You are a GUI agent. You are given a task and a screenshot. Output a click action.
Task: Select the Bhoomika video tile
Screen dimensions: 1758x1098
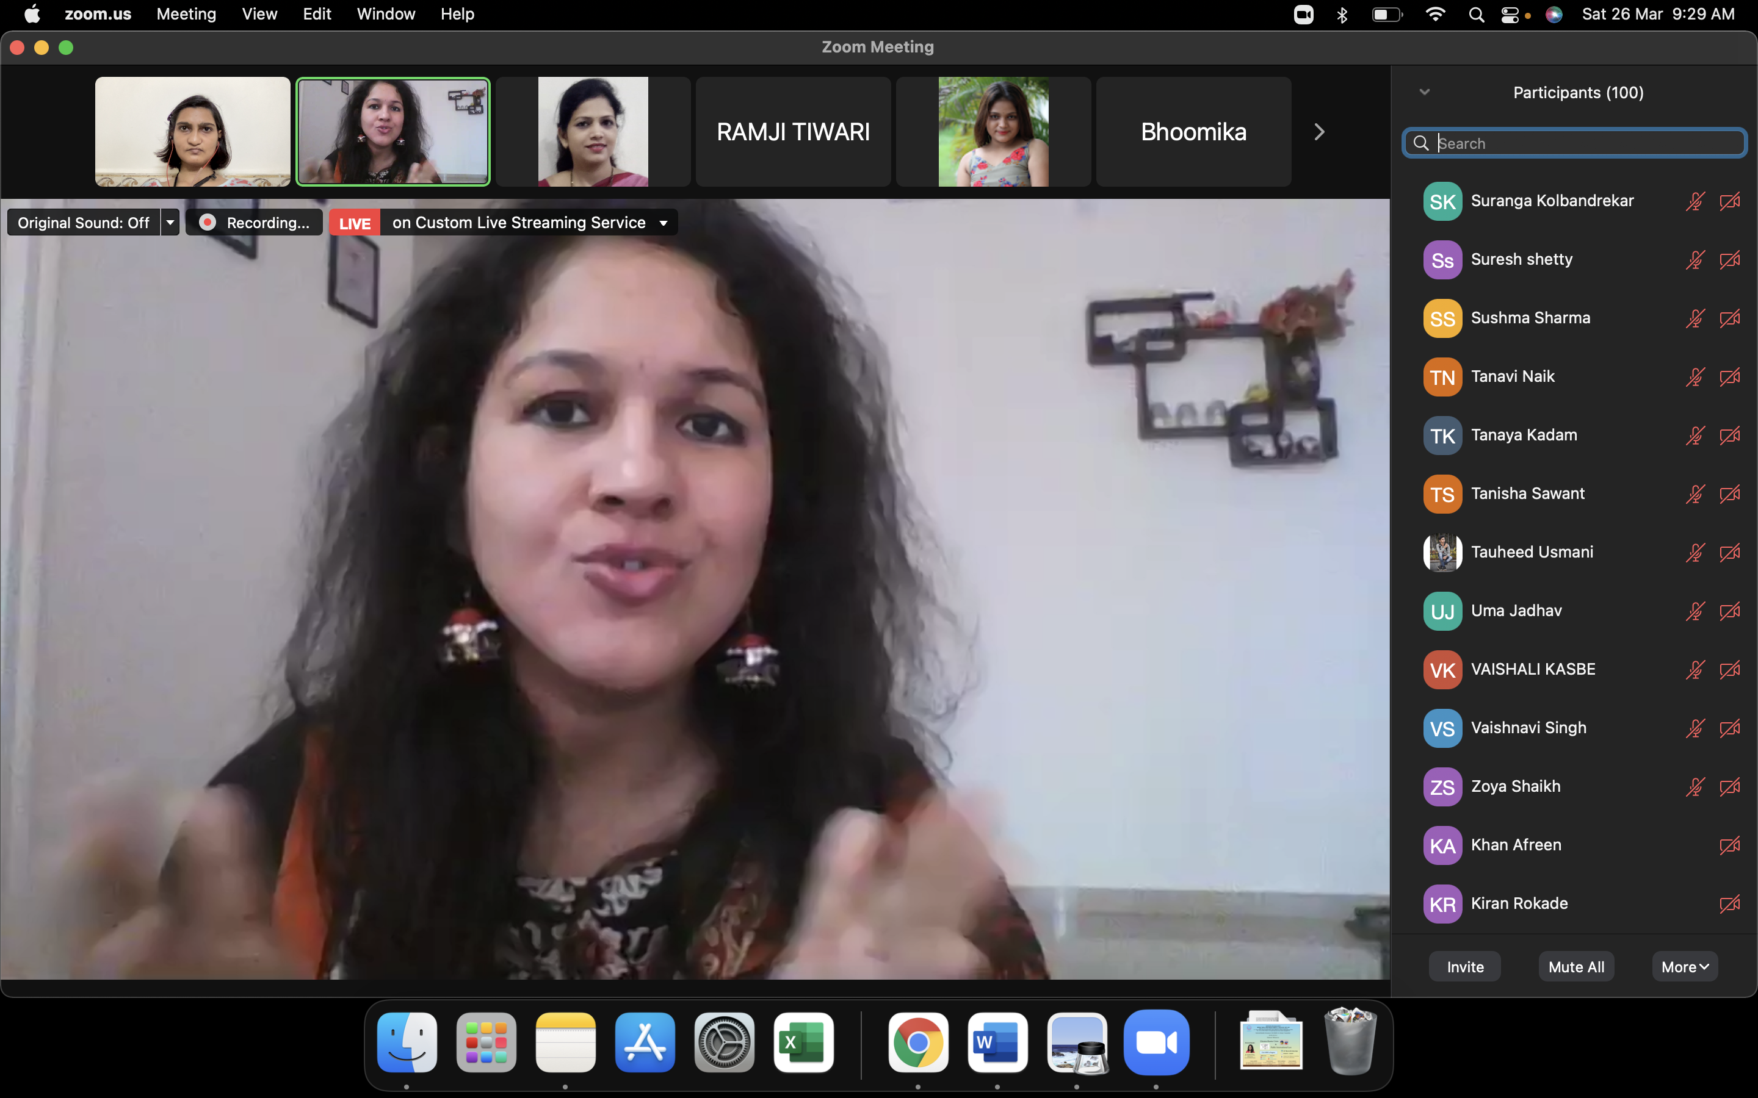(x=1193, y=131)
